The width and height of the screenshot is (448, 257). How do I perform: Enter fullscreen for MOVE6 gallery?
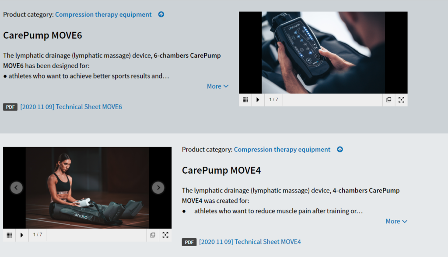pyautogui.click(x=401, y=100)
